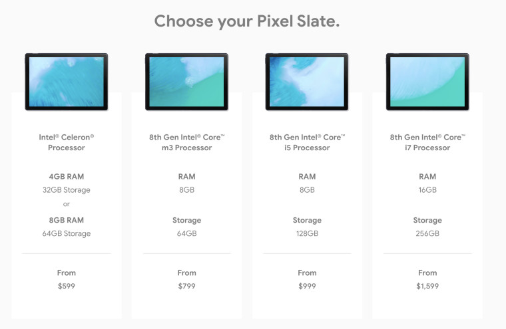Viewport: 506px width, 329px height.
Task: Click the 256GB storage value
Action: tap(427, 233)
